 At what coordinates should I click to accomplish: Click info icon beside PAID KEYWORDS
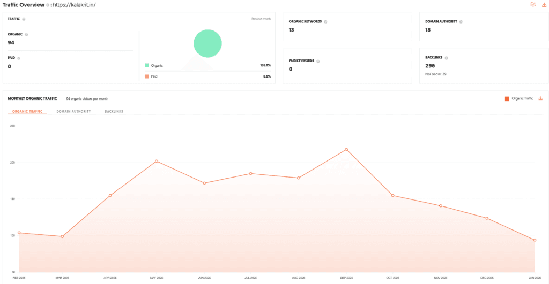click(318, 61)
